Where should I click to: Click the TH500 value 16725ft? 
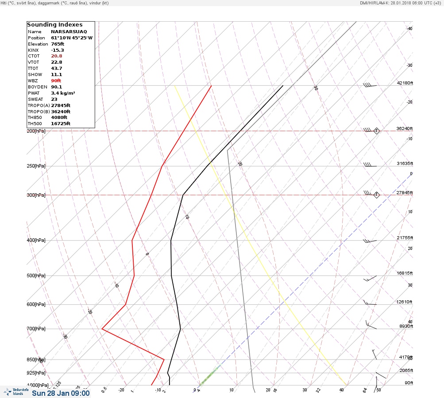pyautogui.click(x=61, y=124)
